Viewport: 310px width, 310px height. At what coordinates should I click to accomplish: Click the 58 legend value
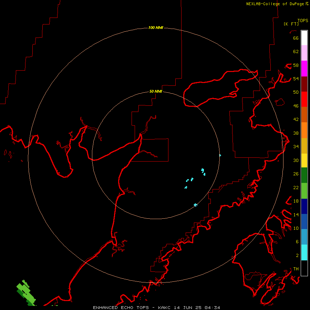(296, 65)
